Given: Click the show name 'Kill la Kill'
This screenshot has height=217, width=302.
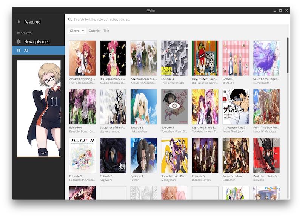Looking at the screenshot, I should tap(259, 180).
